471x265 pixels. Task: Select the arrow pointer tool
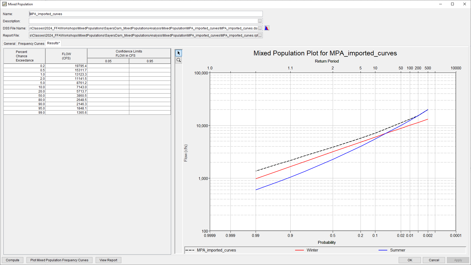pyautogui.click(x=179, y=53)
